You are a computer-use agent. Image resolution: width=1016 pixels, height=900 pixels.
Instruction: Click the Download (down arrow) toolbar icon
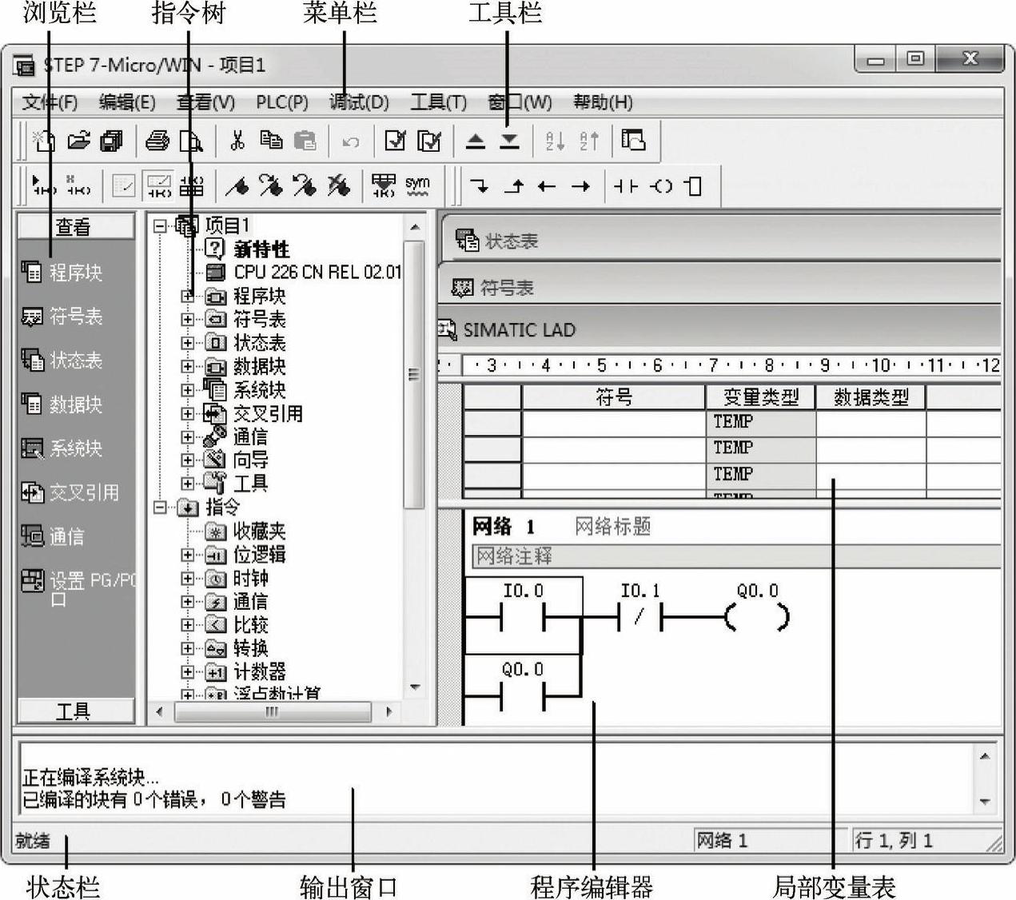coord(509,141)
